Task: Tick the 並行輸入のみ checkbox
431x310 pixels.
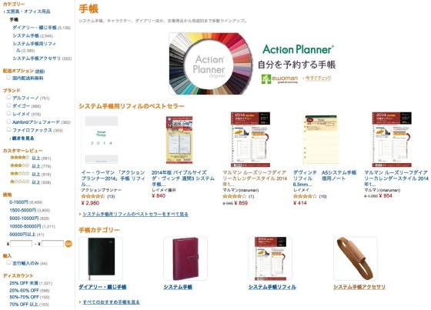Action: click(8, 263)
